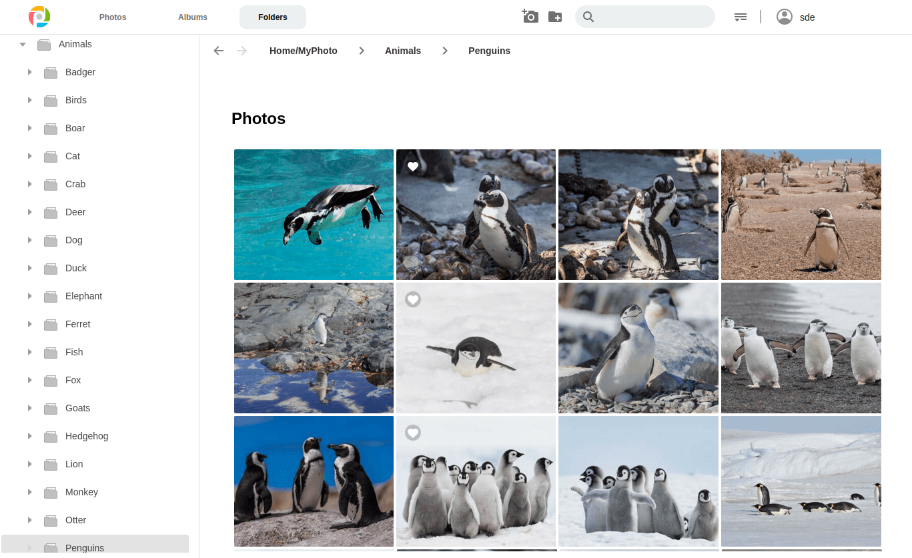Click the Goats folder icon

(51, 409)
